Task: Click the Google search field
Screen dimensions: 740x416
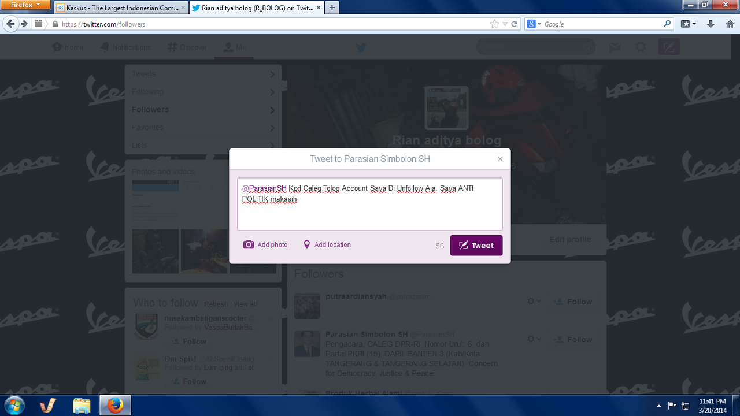Action: tap(601, 24)
